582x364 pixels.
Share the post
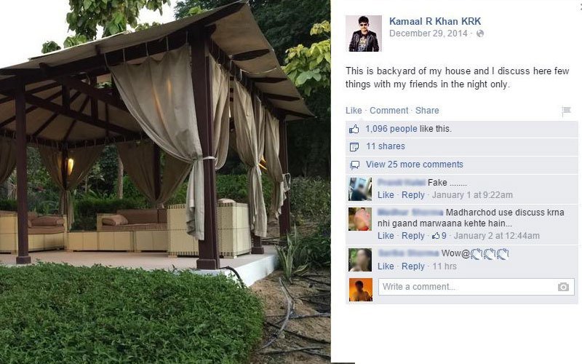pyautogui.click(x=427, y=111)
